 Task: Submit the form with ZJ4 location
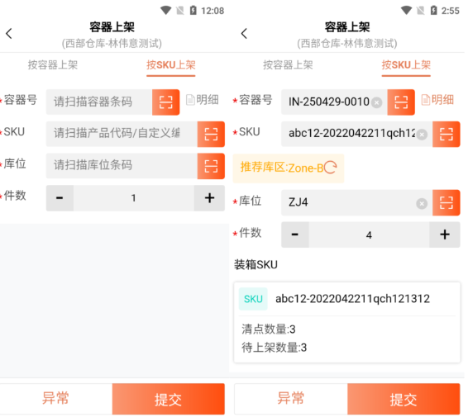pyautogui.click(x=404, y=400)
